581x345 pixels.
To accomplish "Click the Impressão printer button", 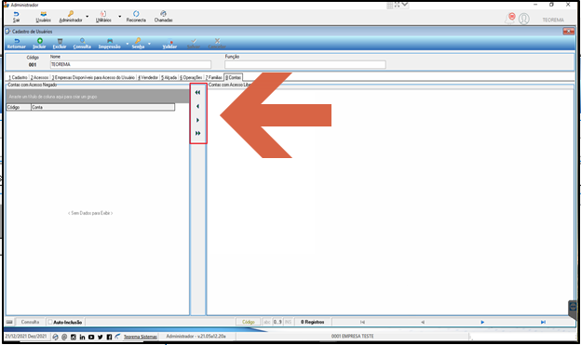I will point(109,44).
